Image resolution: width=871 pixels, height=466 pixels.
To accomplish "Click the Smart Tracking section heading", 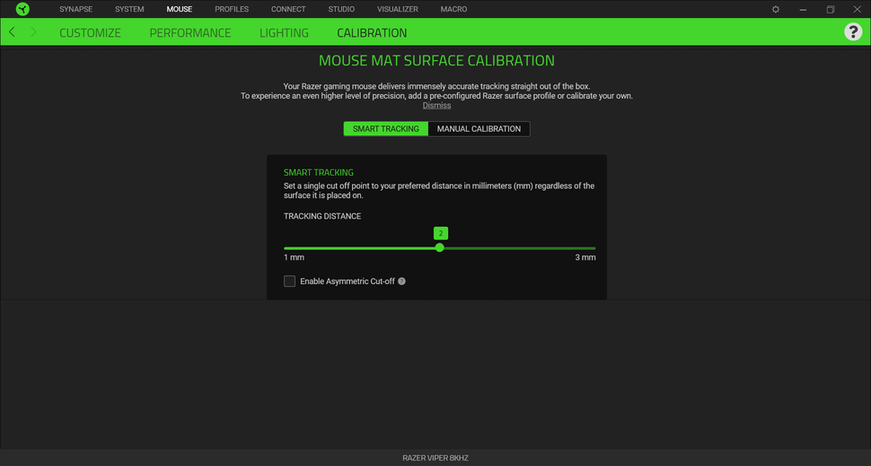I will pos(318,172).
